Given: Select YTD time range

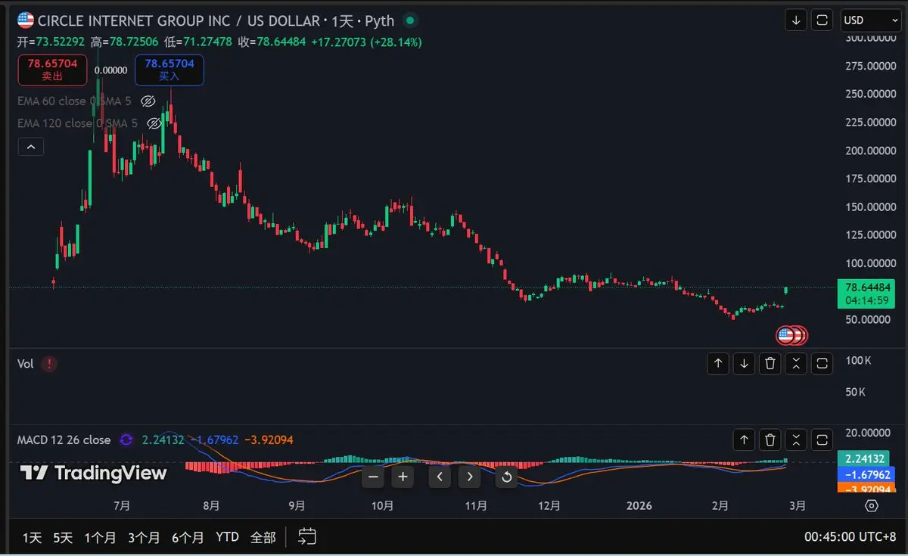Looking at the screenshot, I should [227, 537].
